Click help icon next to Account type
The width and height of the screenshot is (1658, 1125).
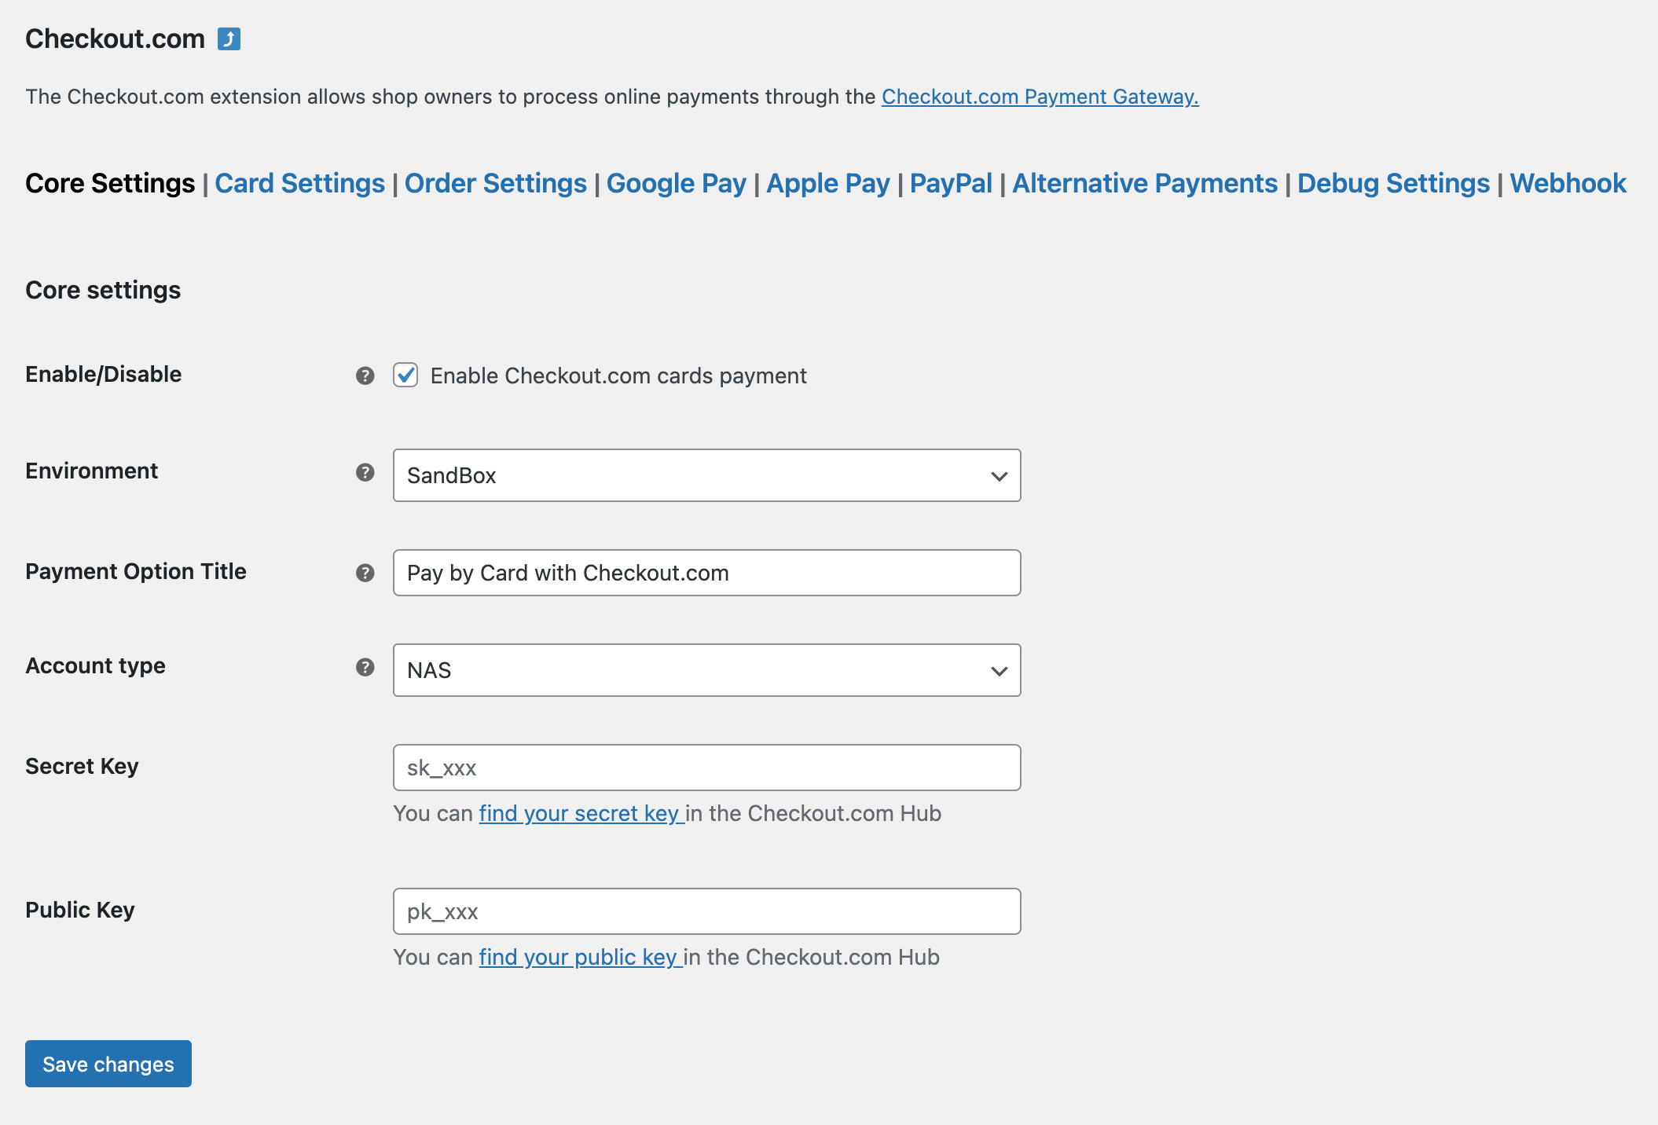[365, 667]
